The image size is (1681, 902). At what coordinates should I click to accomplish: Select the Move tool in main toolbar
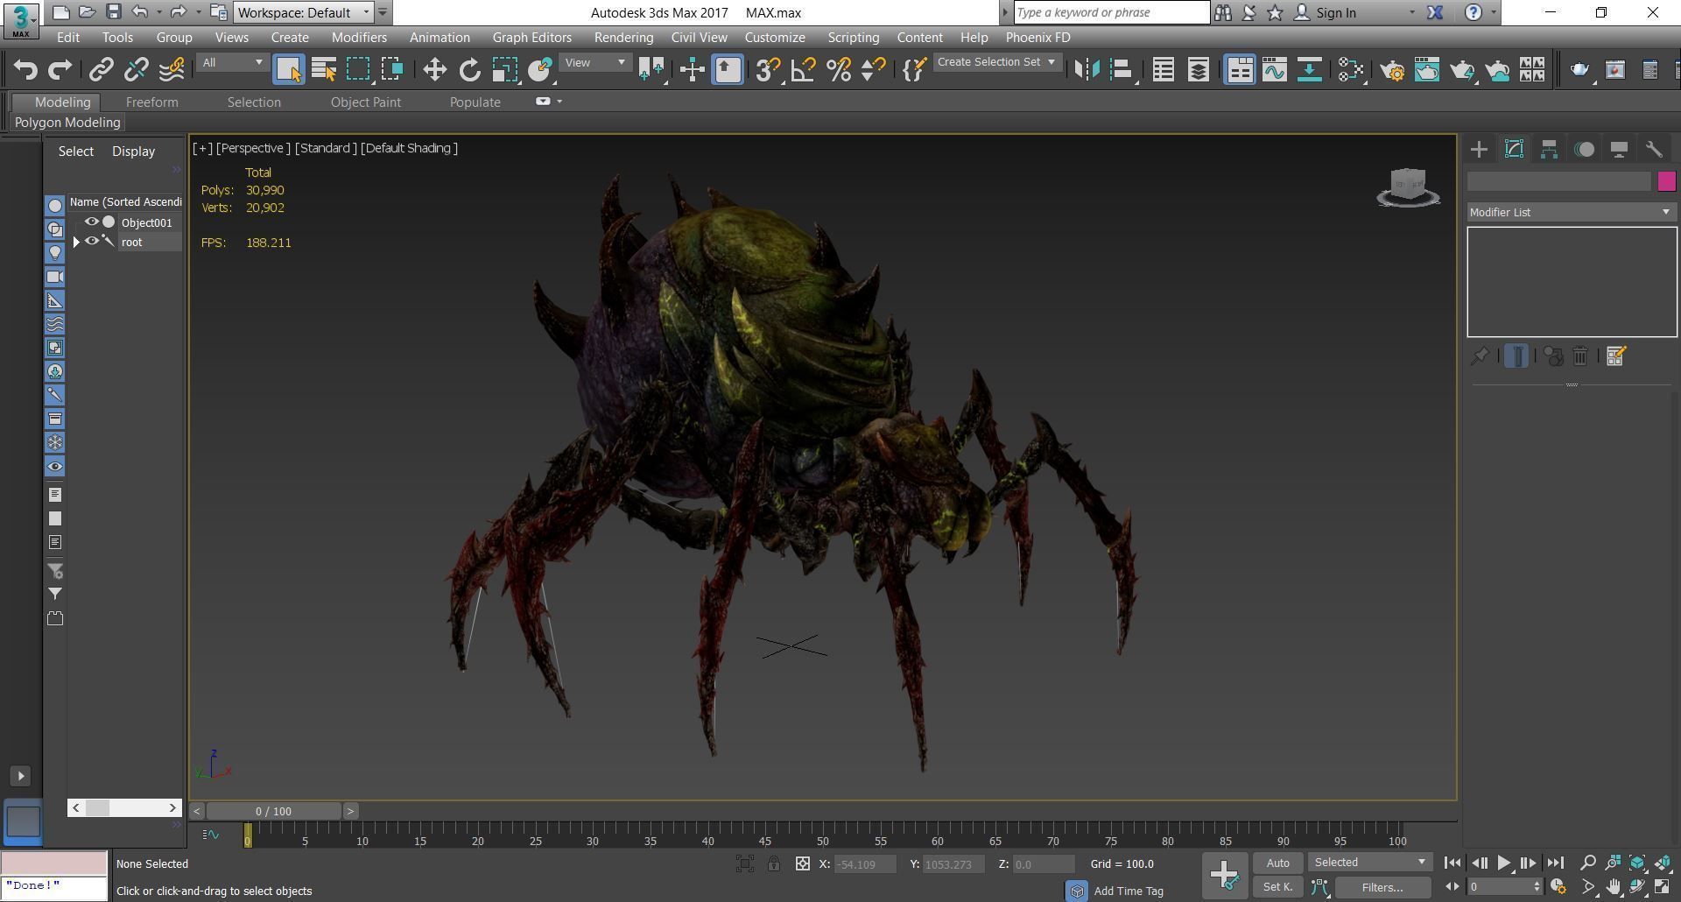pos(434,70)
